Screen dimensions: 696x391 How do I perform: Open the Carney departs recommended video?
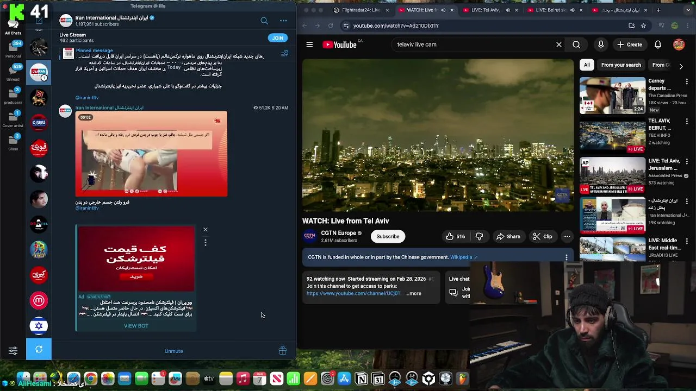[612, 96]
